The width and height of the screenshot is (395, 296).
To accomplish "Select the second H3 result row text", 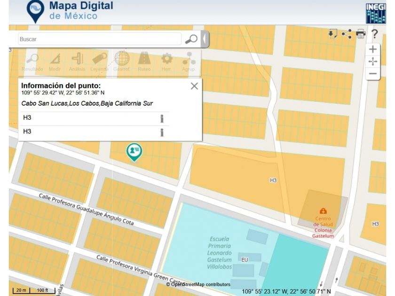I will (27, 132).
